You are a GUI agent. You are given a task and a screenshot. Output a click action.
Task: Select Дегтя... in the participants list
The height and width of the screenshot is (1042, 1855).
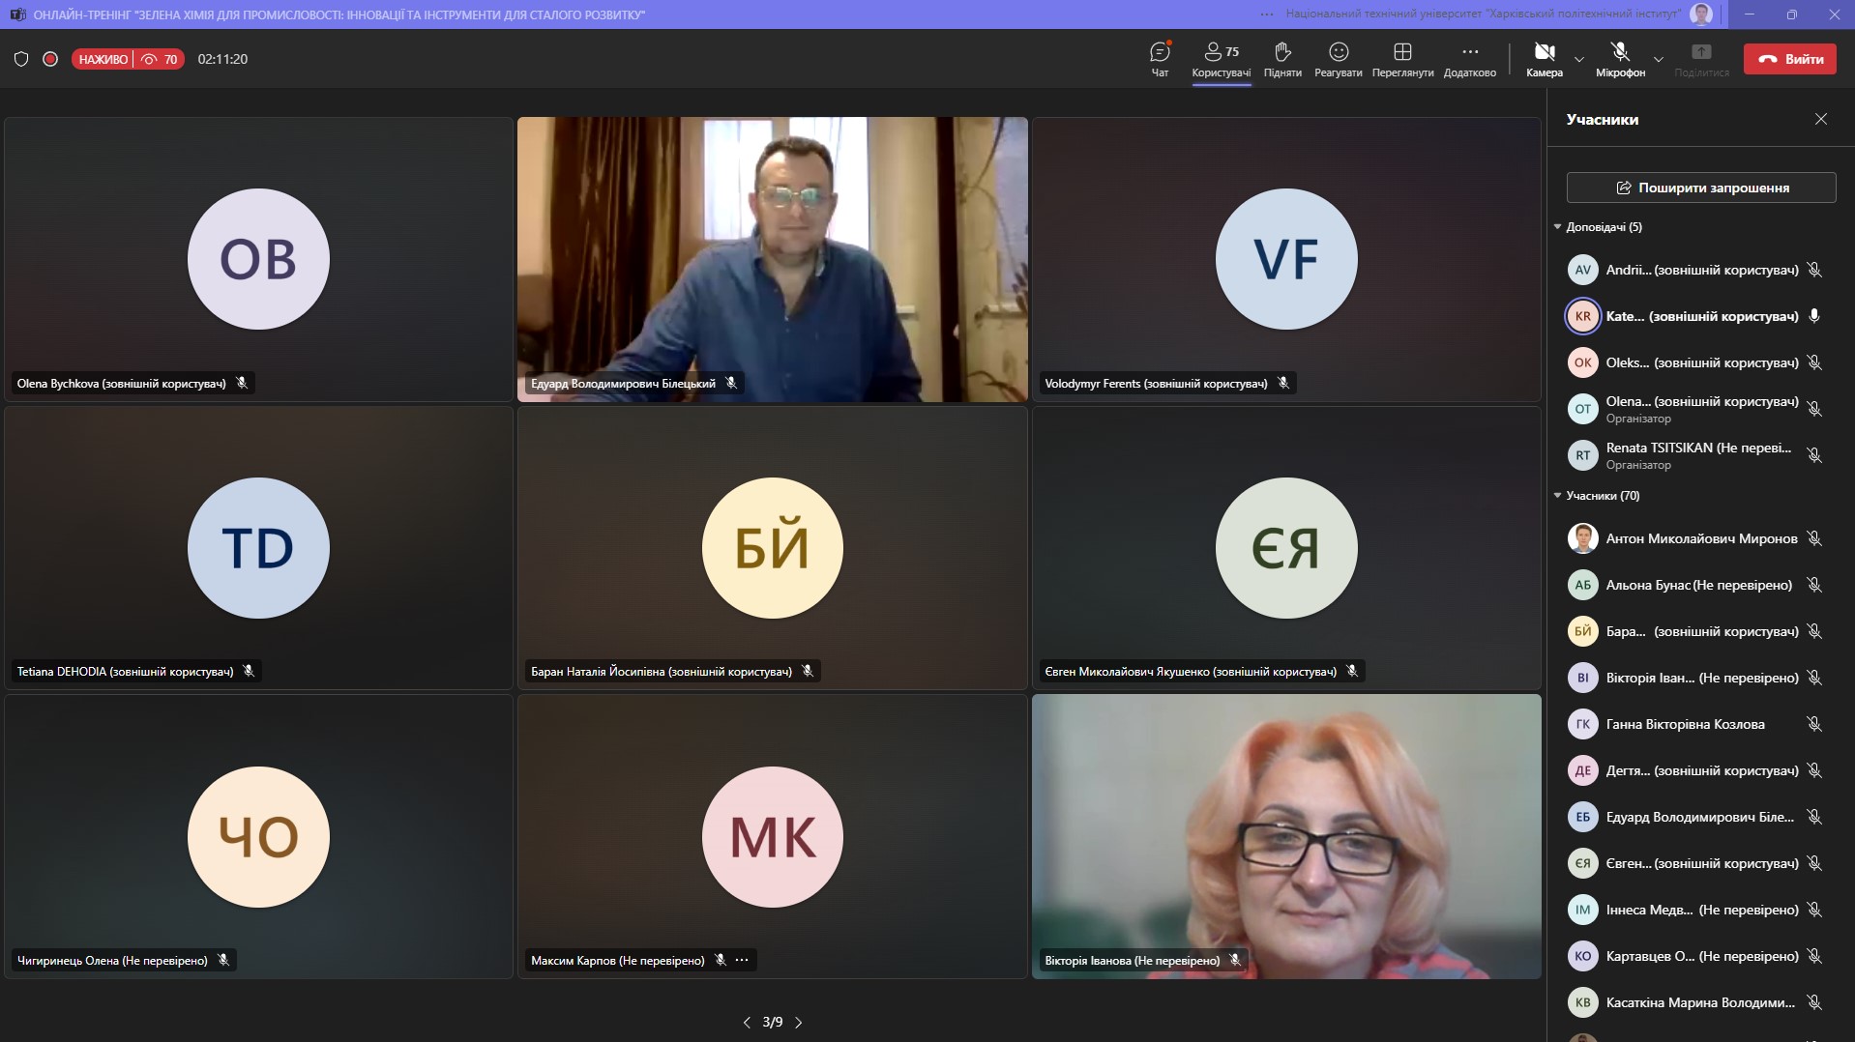(x=1696, y=770)
